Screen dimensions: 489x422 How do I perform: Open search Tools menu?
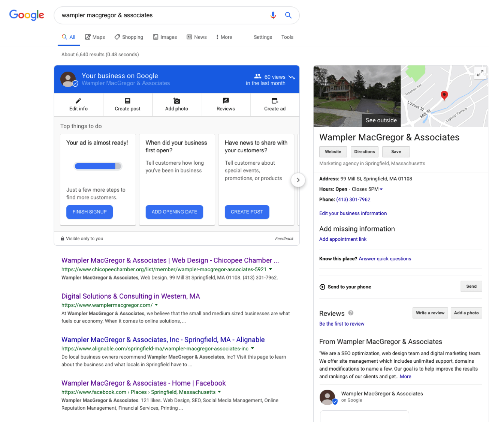click(287, 37)
